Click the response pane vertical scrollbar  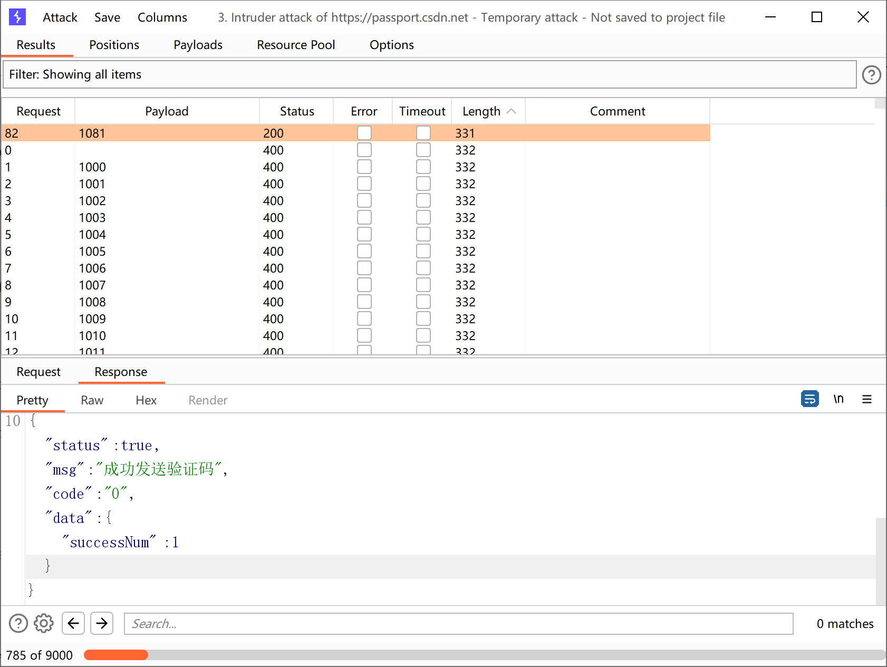[881, 561]
